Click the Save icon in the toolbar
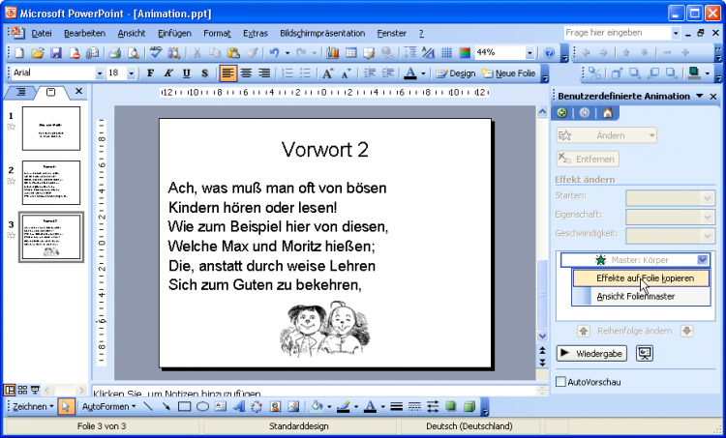The image size is (726, 438). (55, 53)
